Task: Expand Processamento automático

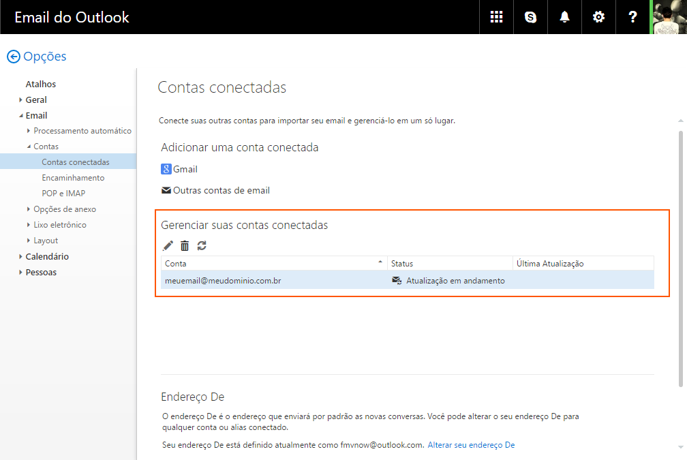Action: click(x=29, y=131)
